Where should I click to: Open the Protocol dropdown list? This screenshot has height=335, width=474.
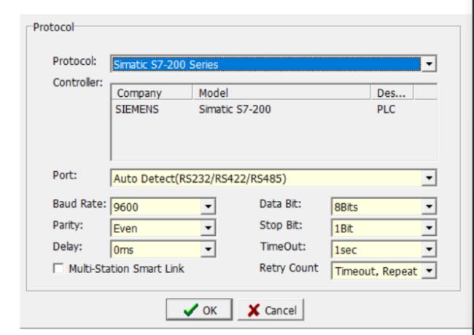[x=430, y=65]
